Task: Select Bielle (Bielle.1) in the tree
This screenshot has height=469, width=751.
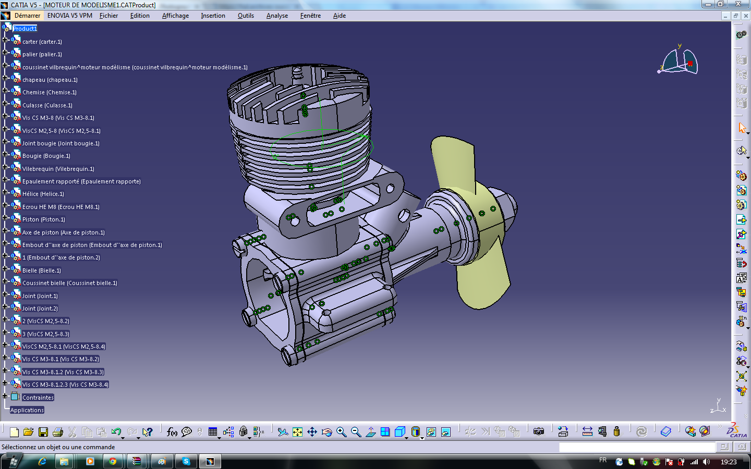Action: 42,270
